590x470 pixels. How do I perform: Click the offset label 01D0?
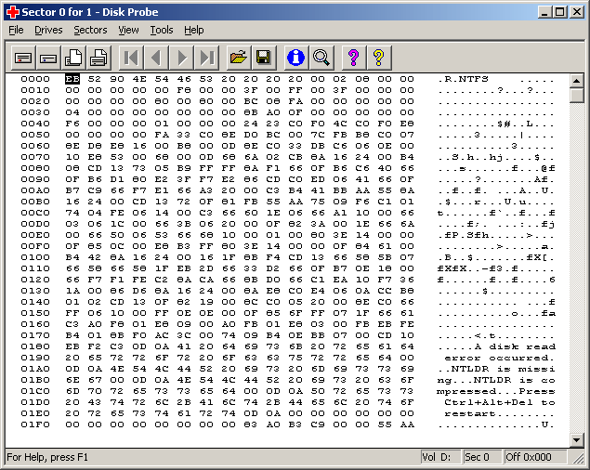coord(35,402)
